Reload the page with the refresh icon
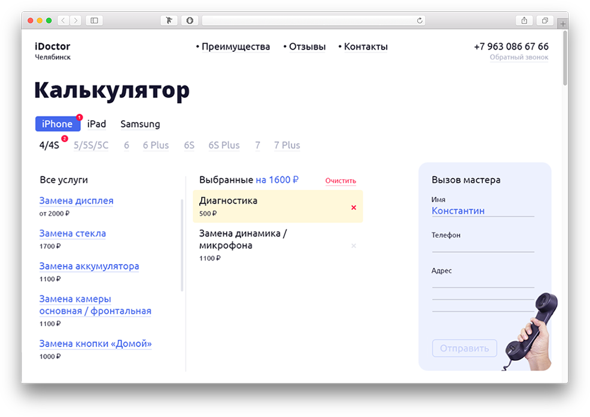The height and width of the screenshot is (417, 590). [419, 20]
